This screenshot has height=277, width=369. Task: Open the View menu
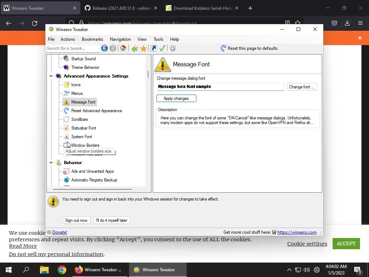click(142, 39)
